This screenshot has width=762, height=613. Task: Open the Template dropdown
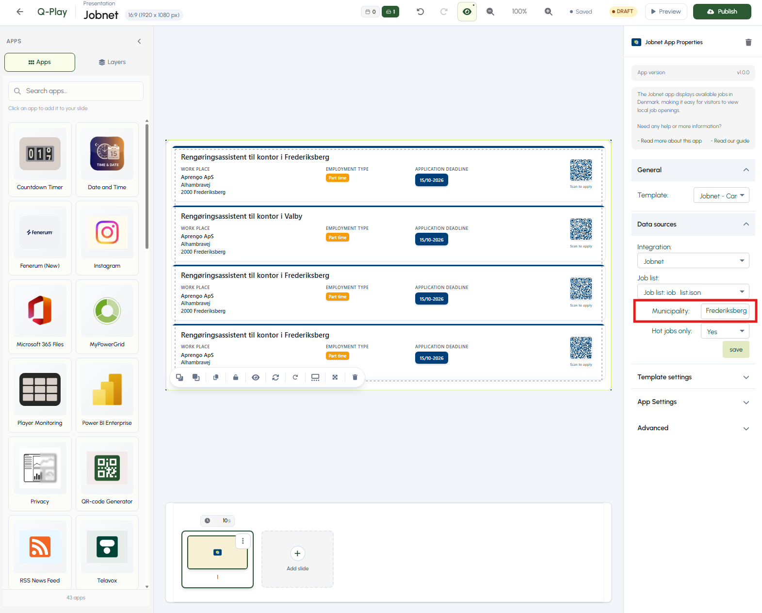(721, 195)
